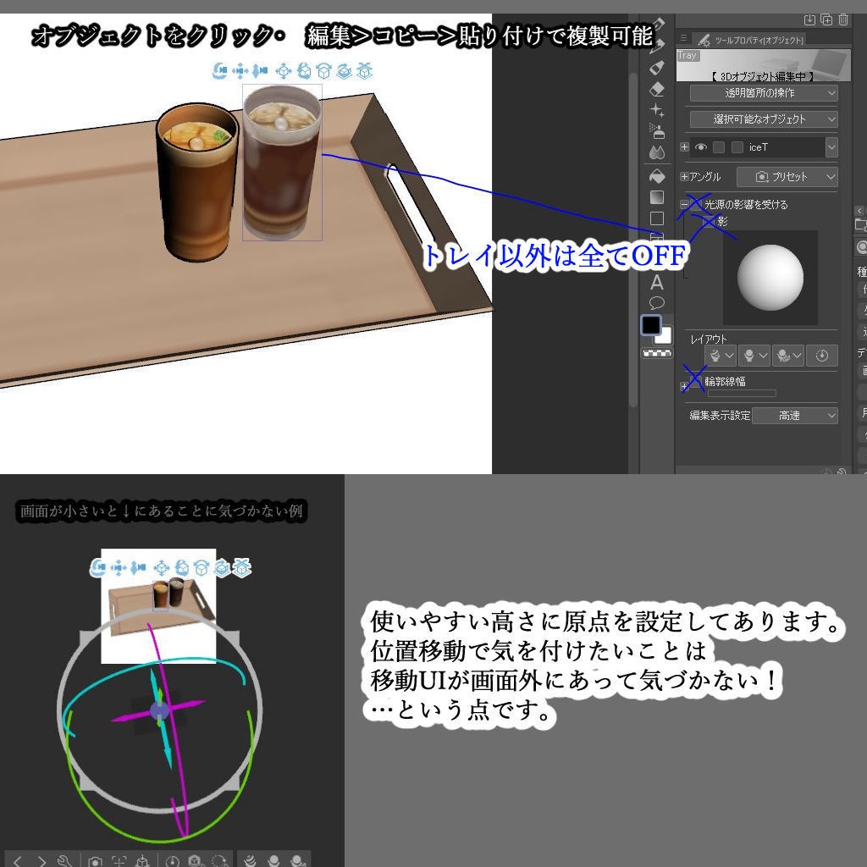Open the 選択可能なオブジェクト dropdown
Viewport: 867px width, 867px height.
pos(764,119)
